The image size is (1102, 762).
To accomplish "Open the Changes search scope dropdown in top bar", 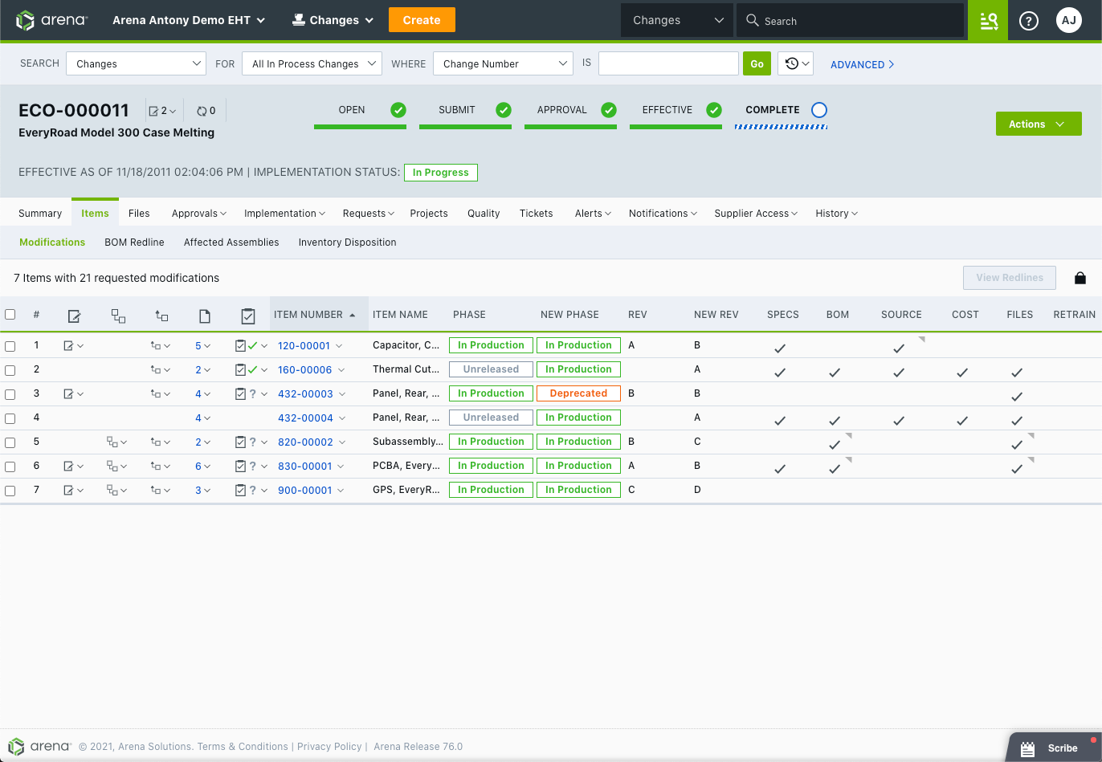I will [677, 20].
